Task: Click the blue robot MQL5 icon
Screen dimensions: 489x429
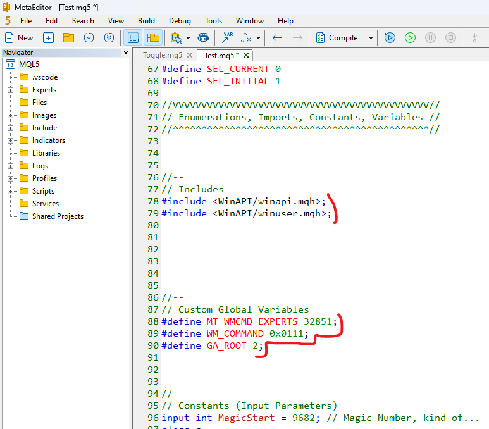Action: click(203, 38)
